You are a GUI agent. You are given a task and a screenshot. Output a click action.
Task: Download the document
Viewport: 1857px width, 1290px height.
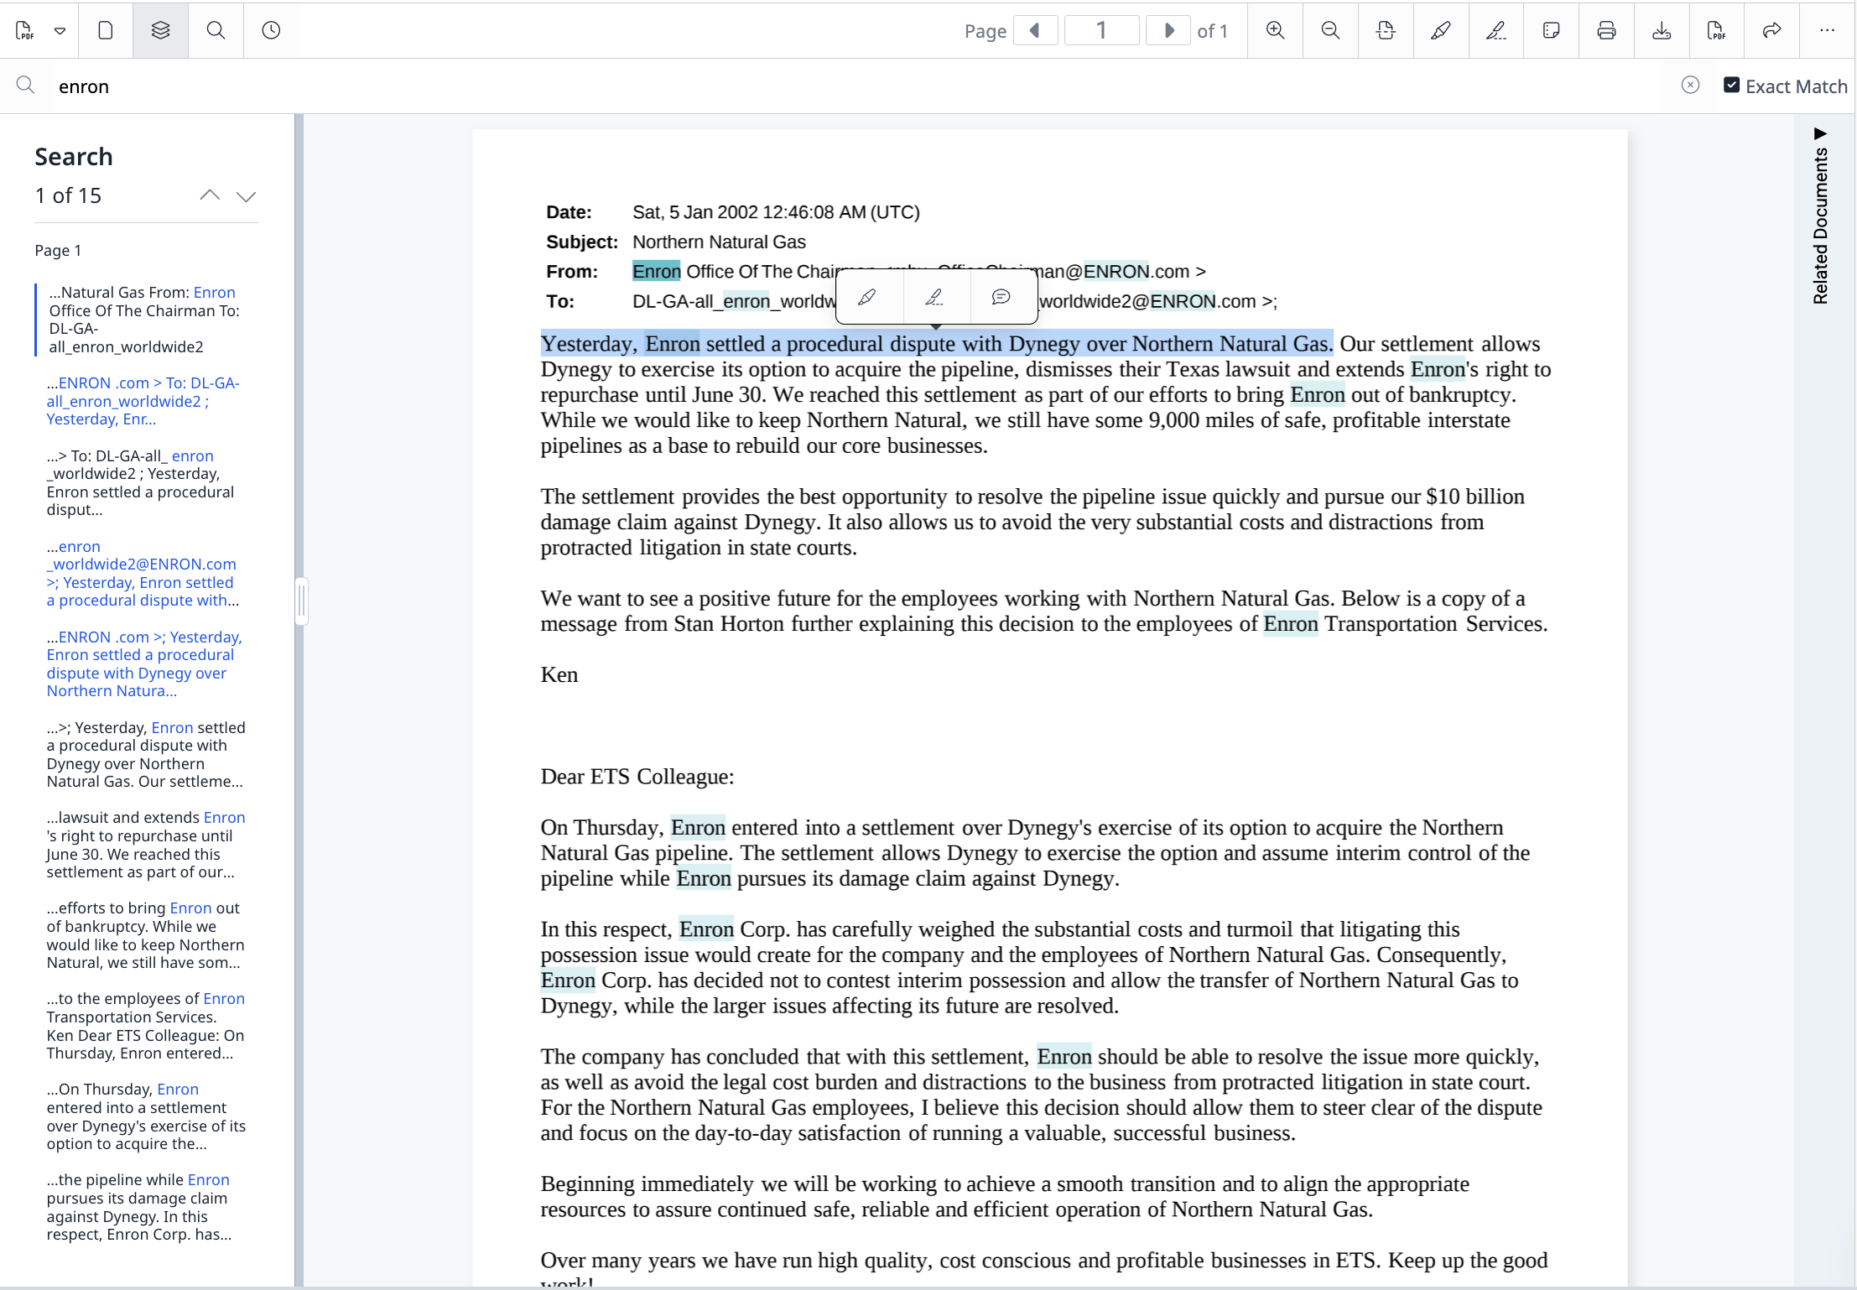coord(1662,30)
